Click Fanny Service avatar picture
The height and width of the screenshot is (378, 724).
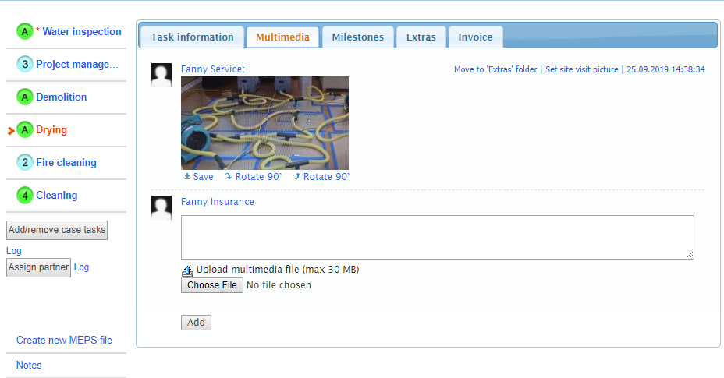pyautogui.click(x=161, y=76)
